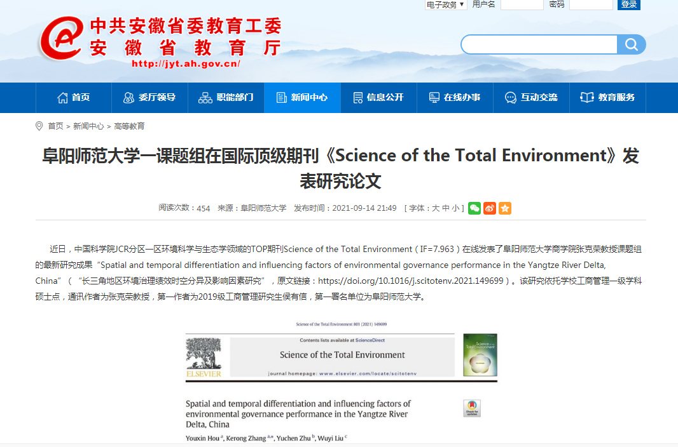Click the 登录 login button
This screenshot has width=678, height=447.
tap(628, 4)
